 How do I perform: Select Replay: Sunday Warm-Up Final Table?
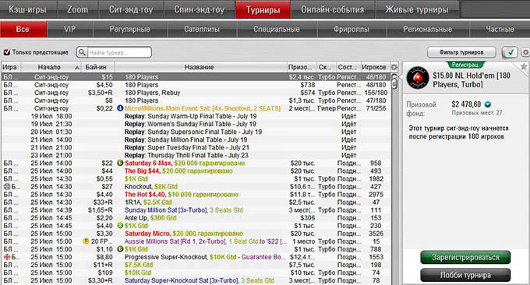196,116
